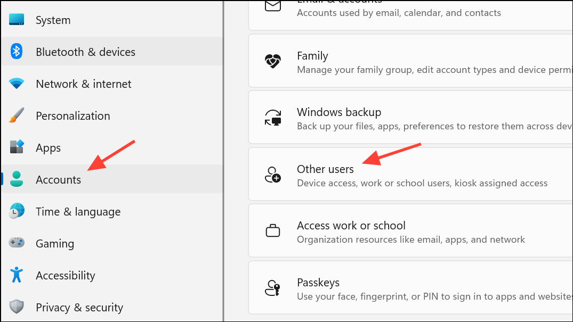The height and width of the screenshot is (322, 573).
Task: Click the Bluetooth icon next to devices
Action: pyautogui.click(x=17, y=52)
